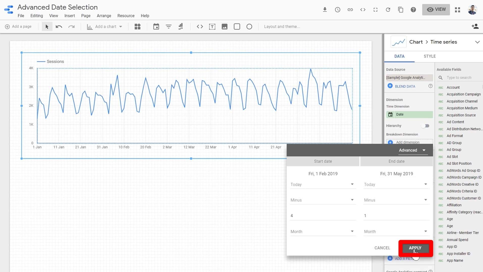Enable the Date time dimension field
This screenshot has width=483, height=272.
(x=409, y=114)
